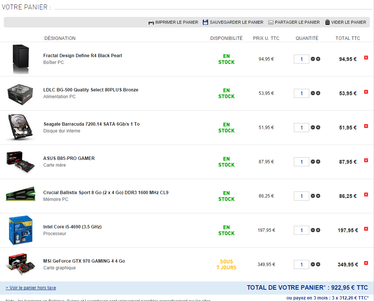Increase quantity of Seagate Barracuda drive

(x=318, y=128)
